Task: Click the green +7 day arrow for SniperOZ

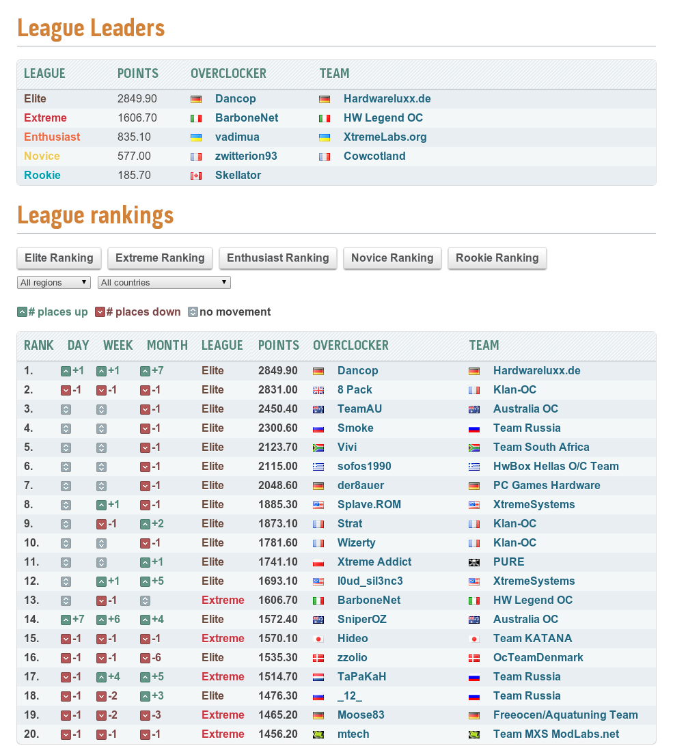Action: pos(66,620)
